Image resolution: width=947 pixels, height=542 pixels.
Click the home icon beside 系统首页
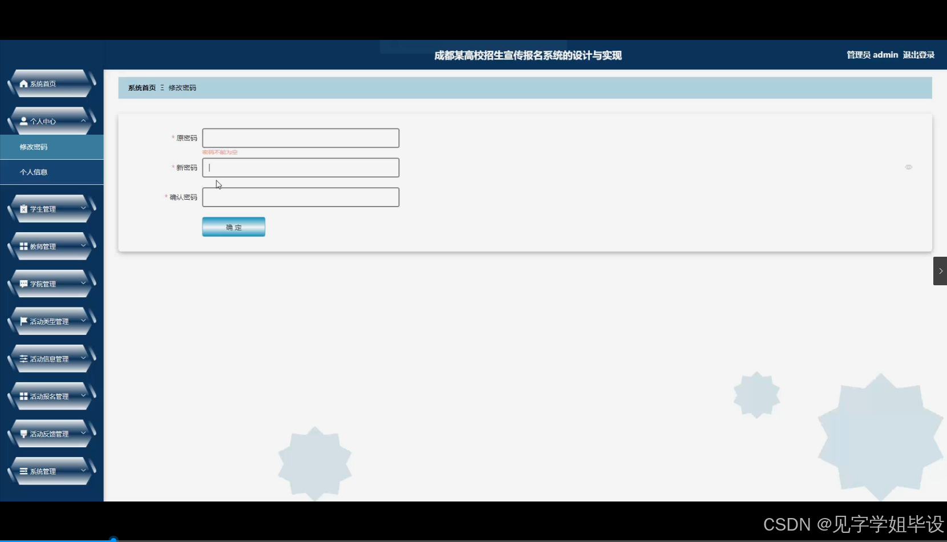[x=23, y=84]
